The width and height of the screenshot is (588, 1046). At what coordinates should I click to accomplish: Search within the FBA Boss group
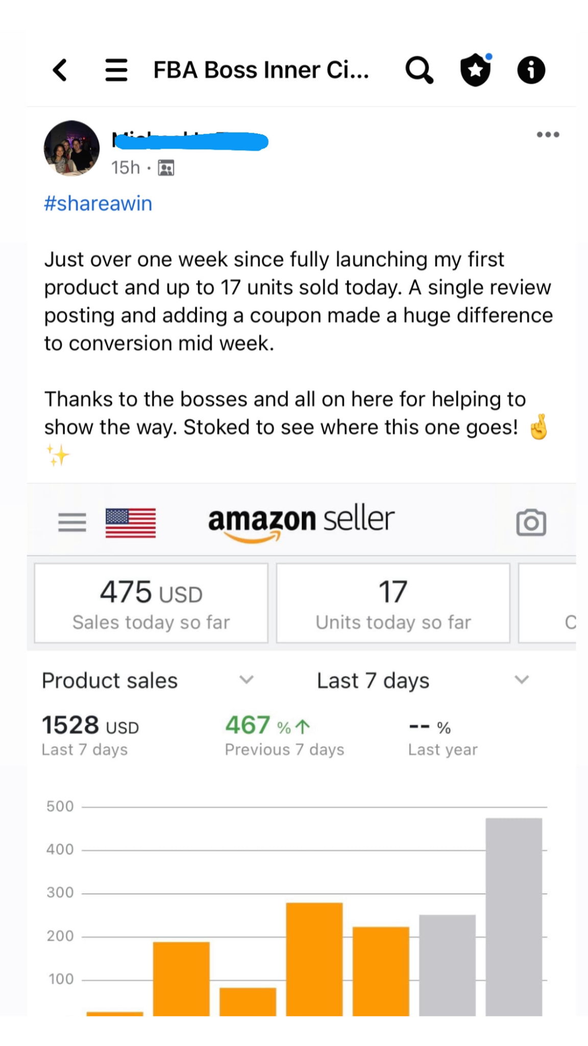pyautogui.click(x=419, y=70)
